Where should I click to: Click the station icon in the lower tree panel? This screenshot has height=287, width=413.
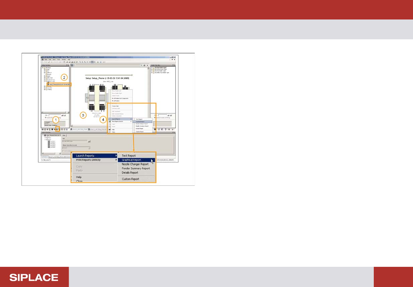[49, 142]
